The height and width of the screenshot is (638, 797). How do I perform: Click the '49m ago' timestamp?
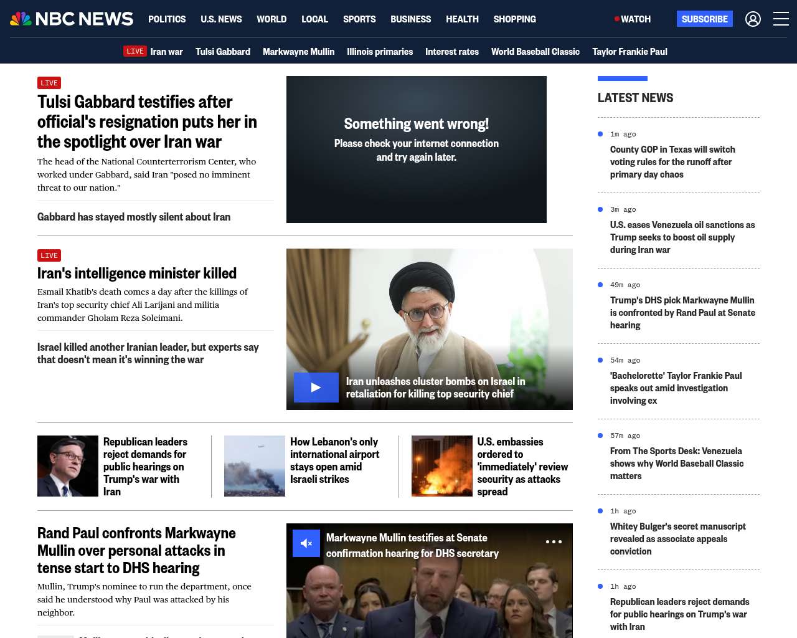[x=625, y=285]
